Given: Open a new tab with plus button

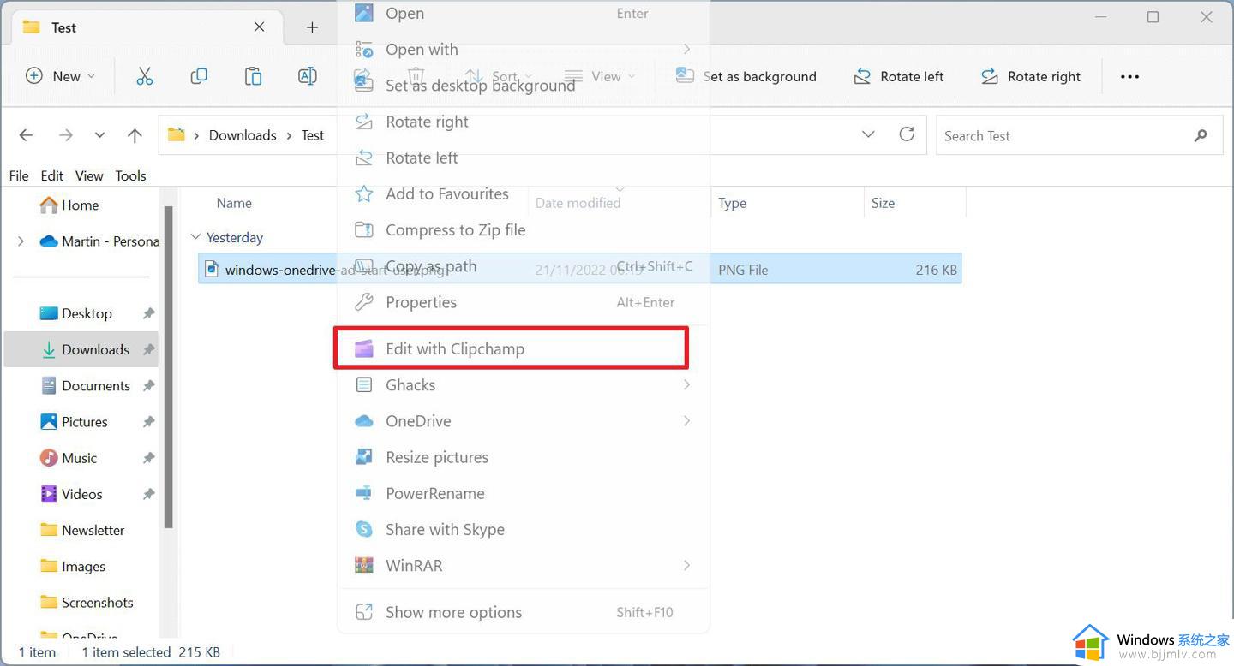Looking at the screenshot, I should click(x=312, y=27).
